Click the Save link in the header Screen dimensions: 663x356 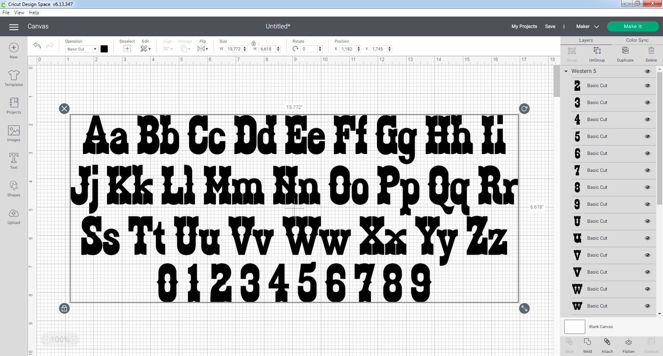[x=550, y=26]
